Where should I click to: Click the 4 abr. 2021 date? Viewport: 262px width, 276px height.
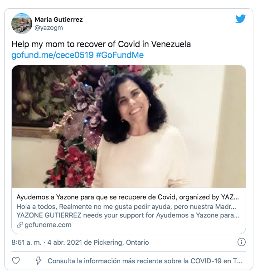point(65,242)
